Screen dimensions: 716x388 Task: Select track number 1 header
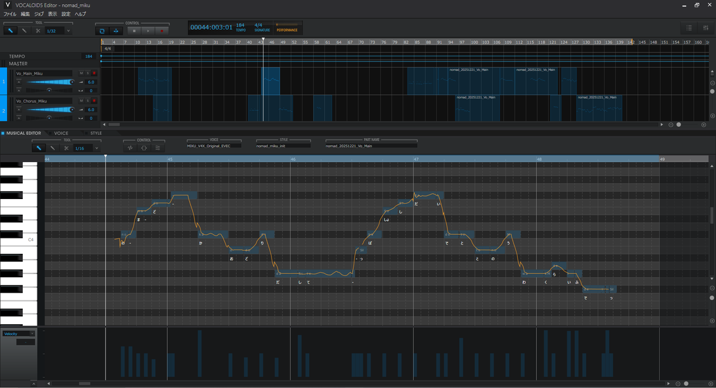(x=4, y=81)
